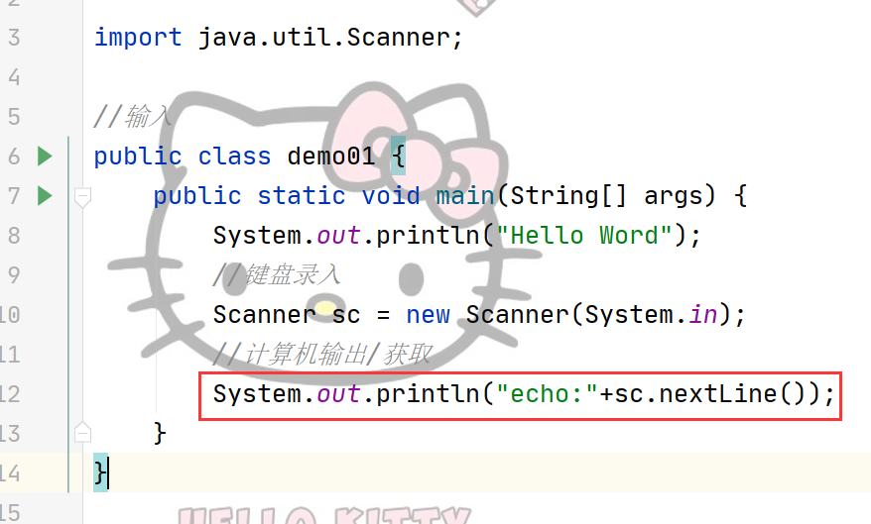Click 'void' keyword on line 7
Screen dimensions: 871x524
pos(391,196)
